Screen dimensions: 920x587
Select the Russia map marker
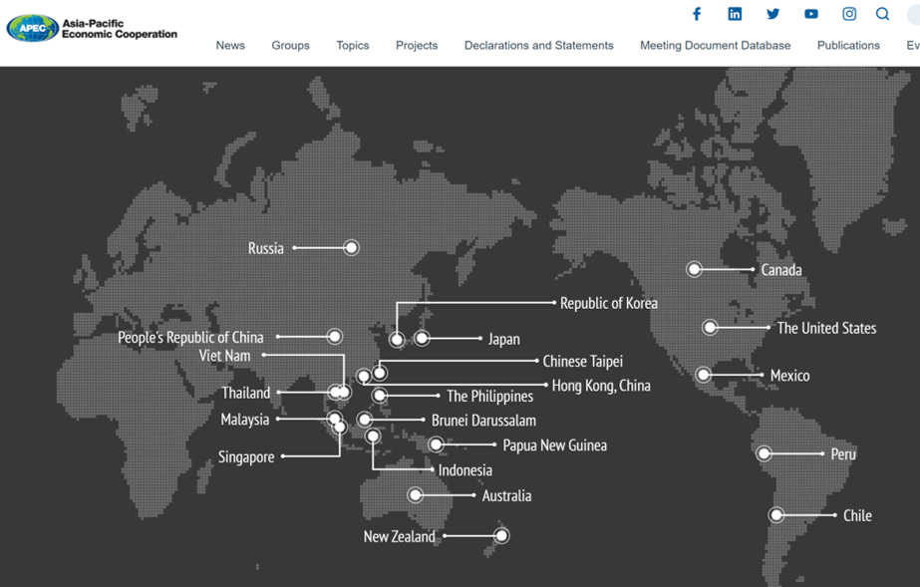pos(351,248)
